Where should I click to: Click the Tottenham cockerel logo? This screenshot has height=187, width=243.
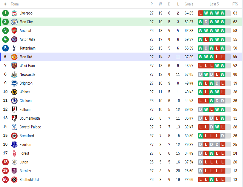coord(14,48)
